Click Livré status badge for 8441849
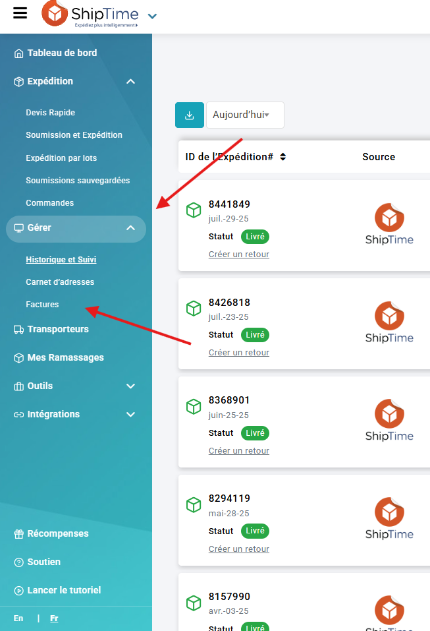The image size is (430, 631). [x=255, y=236]
